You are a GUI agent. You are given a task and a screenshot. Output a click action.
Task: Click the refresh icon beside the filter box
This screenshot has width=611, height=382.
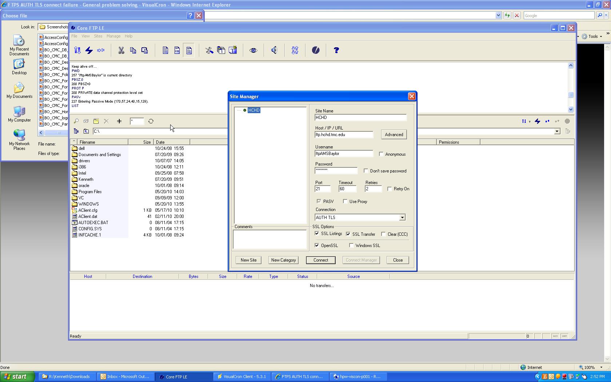tap(151, 121)
